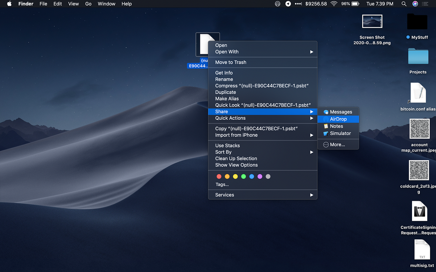Select the CertificateSigningRequest file icon

coord(419,211)
